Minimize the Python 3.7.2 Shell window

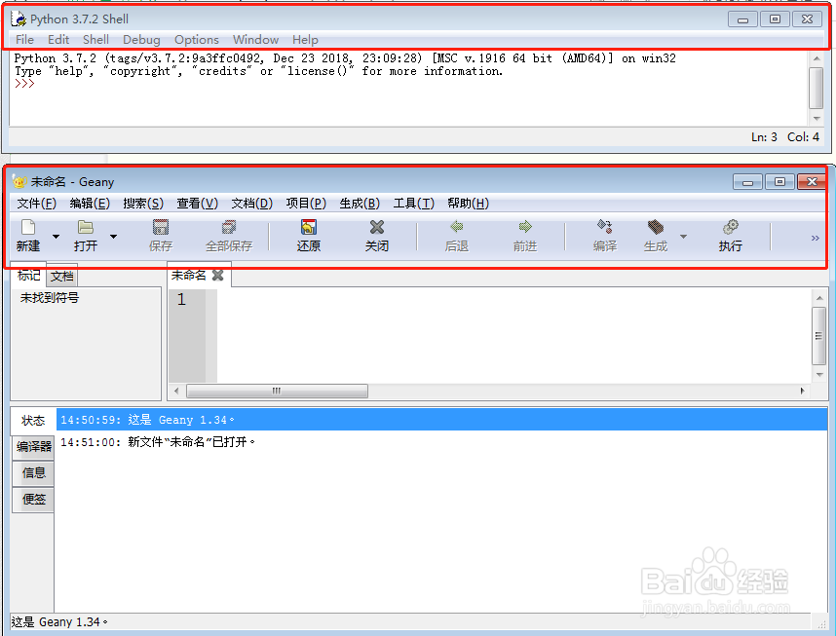742,19
